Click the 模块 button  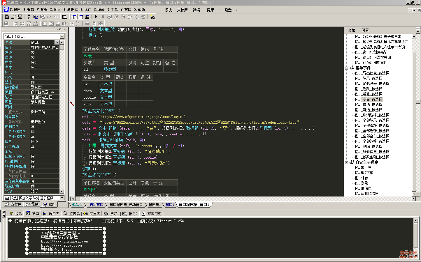point(168,10)
